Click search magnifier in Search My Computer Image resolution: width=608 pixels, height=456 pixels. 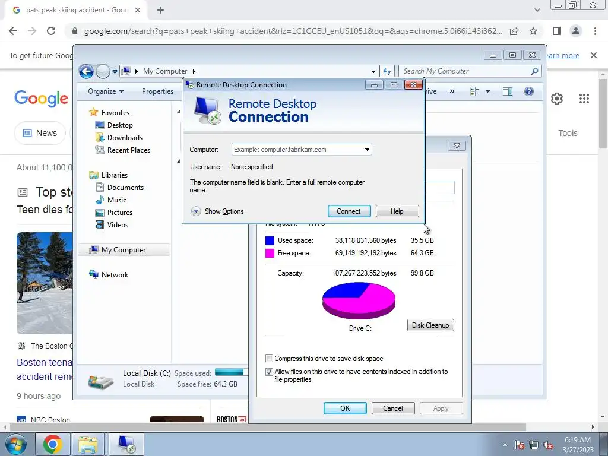click(534, 71)
